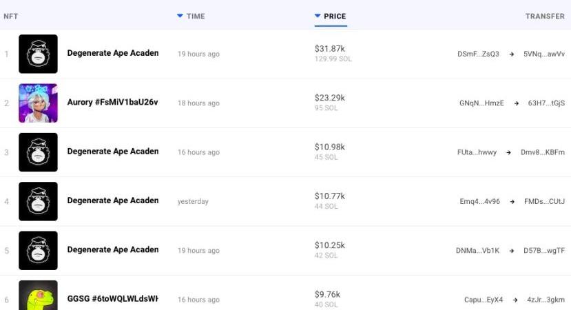Open recipient address 5VNq...awVv
The height and width of the screenshot is (310, 571).
coord(544,54)
